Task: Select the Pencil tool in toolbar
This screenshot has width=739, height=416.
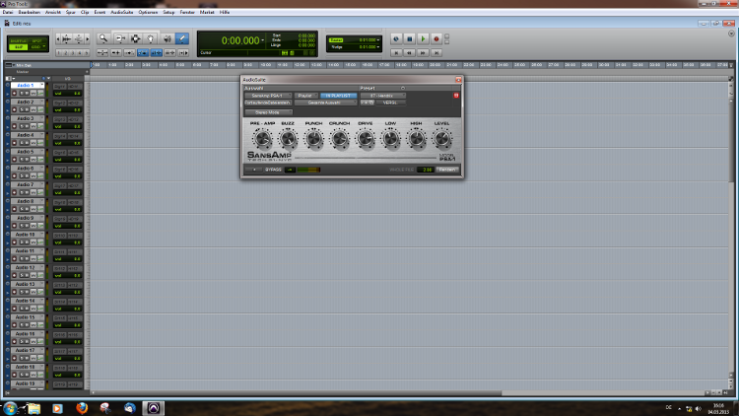Action: click(182, 38)
